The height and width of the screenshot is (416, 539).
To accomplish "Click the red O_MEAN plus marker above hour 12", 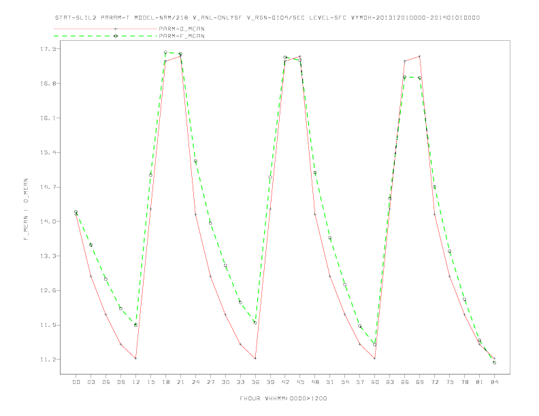I will click(136, 358).
